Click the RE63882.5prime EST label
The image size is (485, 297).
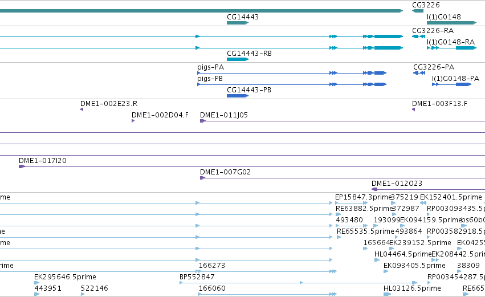(x=364, y=209)
